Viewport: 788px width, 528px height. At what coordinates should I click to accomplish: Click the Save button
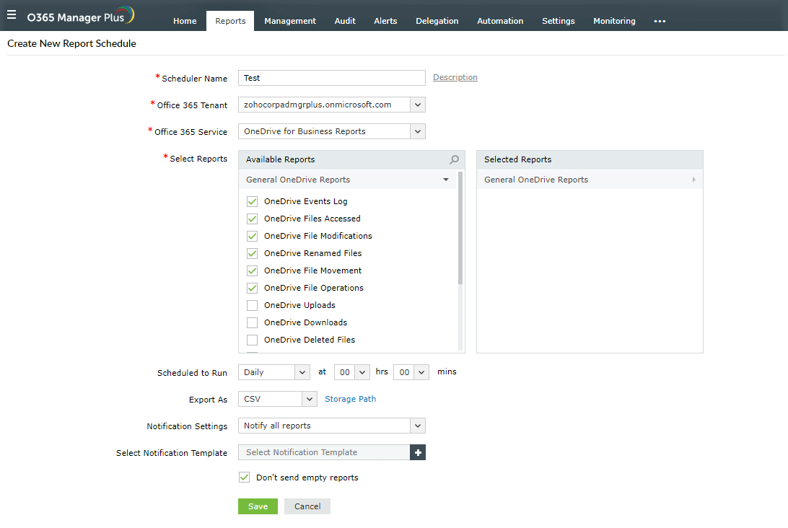point(258,506)
